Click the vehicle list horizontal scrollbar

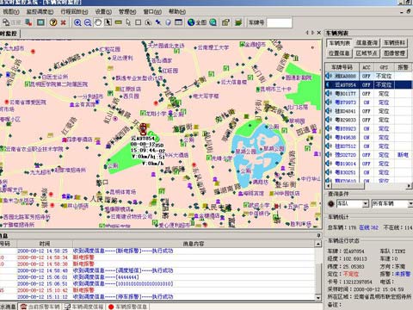point(368,186)
